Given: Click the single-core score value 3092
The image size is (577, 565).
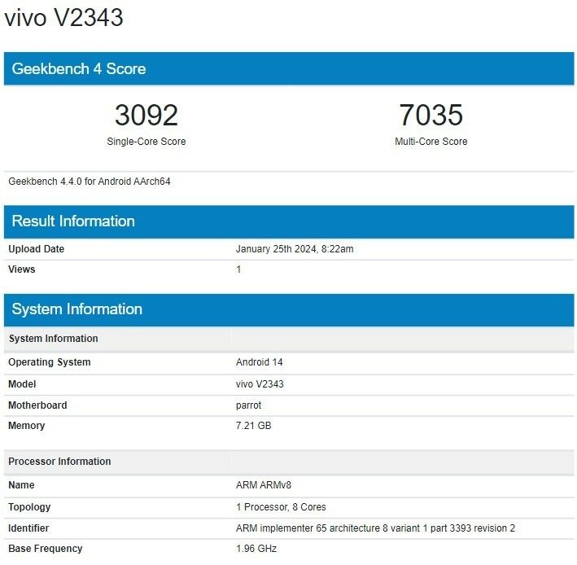Looking at the screenshot, I should point(146,116).
